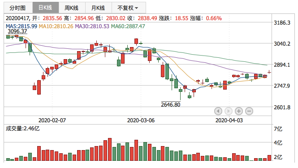Click the scroll left arrow icon
298x168 pixels.
218,111
